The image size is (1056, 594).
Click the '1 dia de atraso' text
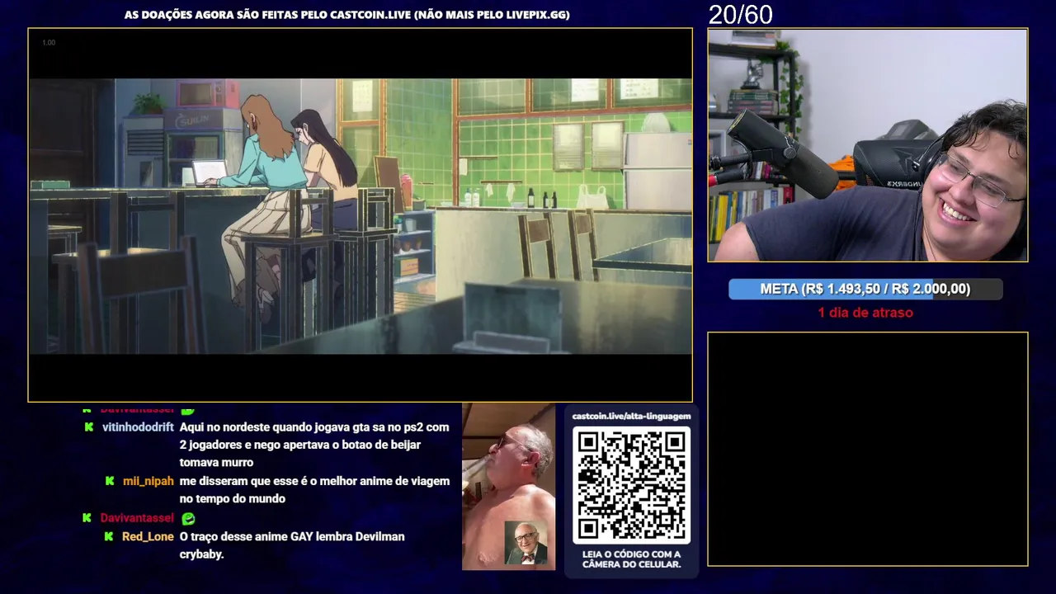pyautogui.click(x=865, y=313)
